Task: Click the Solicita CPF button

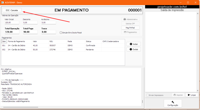Action: pyautogui.click(x=130, y=24)
